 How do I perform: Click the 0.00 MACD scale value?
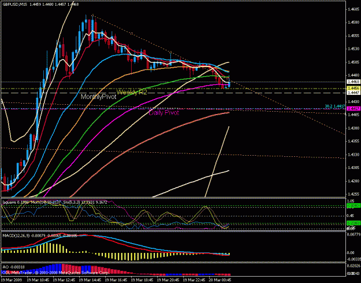pyautogui.click(x=351, y=252)
